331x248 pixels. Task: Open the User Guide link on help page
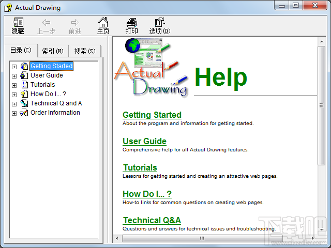[x=145, y=141]
